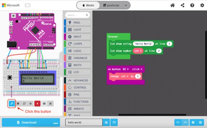Share the project with the share icon
Viewport: 207px width, 128px height.
coord(183,5)
